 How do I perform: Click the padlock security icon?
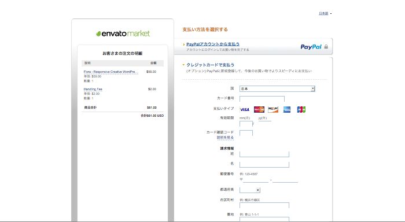pyautogui.click(x=326, y=46)
